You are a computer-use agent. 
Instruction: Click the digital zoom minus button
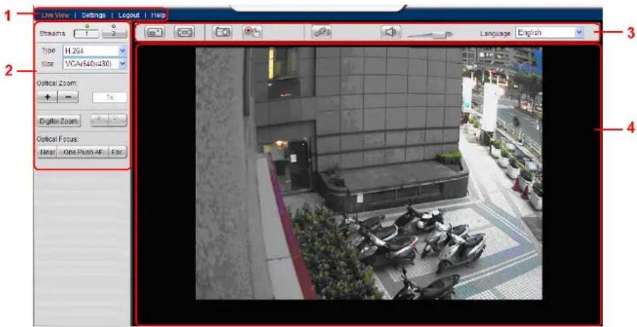[x=118, y=121]
